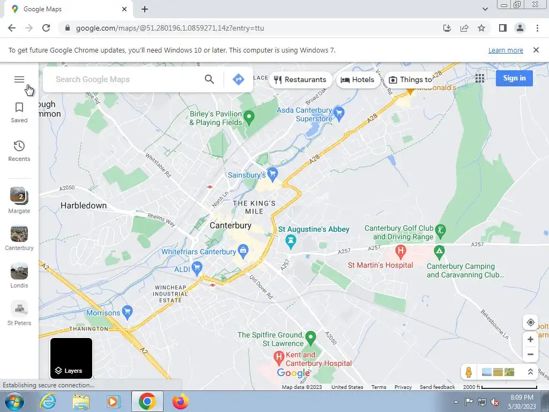
Task: Click the share page icon
Action: pyautogui.click(x=464, y=28)
